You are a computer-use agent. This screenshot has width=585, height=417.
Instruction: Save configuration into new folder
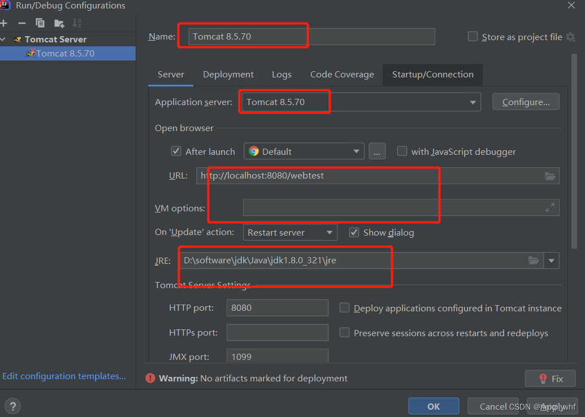[x=59, y=24]
